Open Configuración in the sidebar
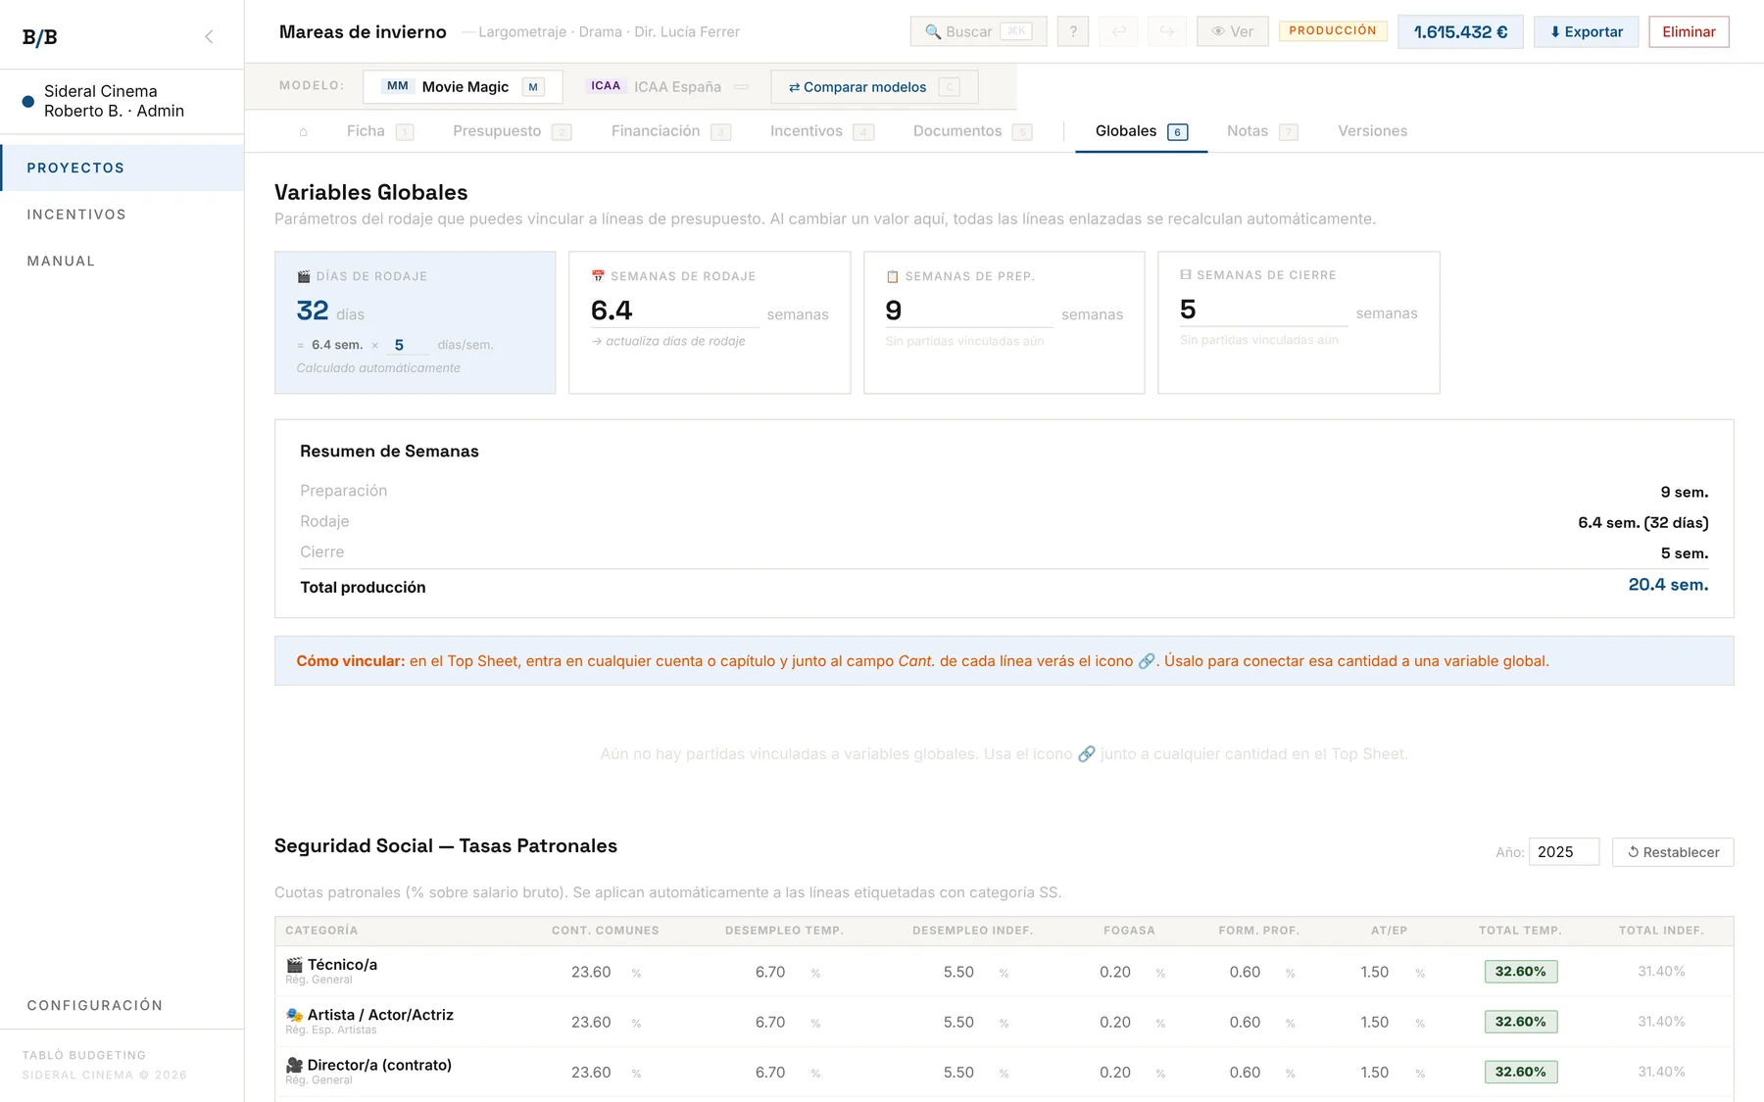The width and height of the screenshot is (1764, 1102). coord(122,1005)
